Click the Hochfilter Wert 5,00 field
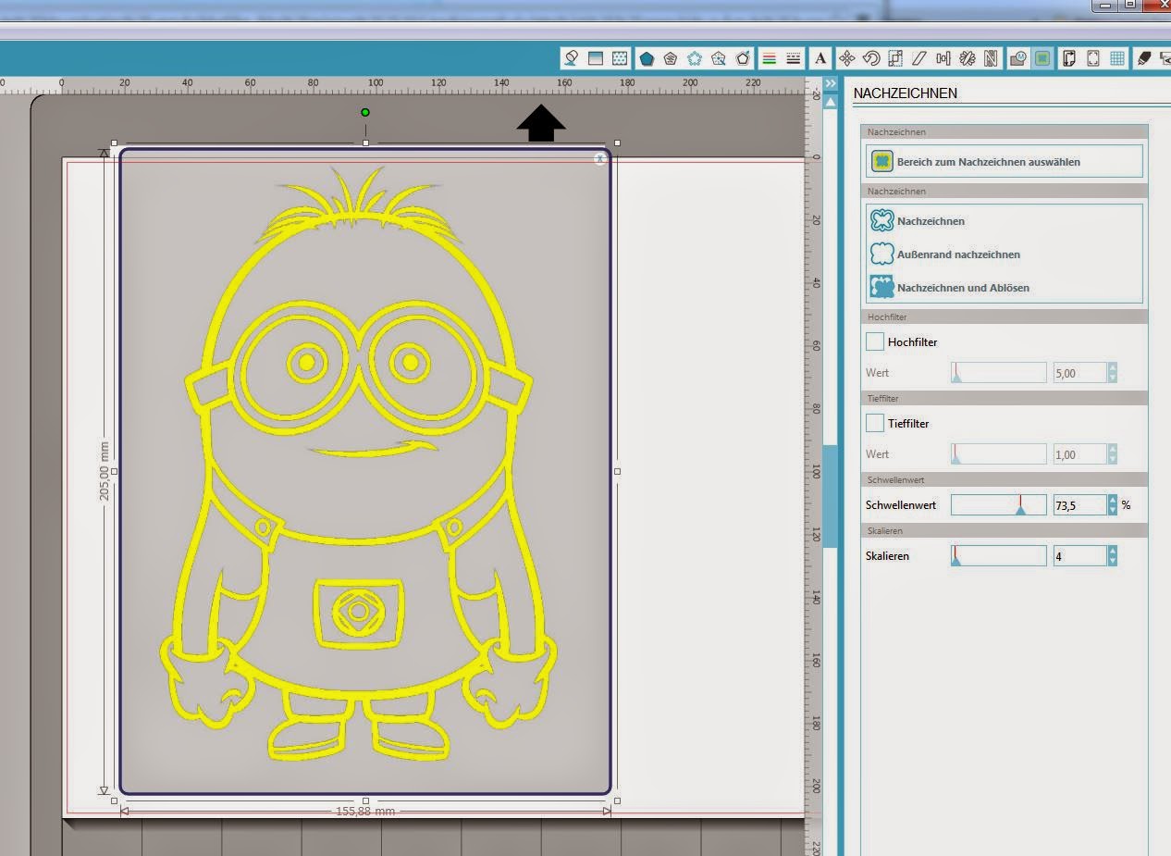The height and width of the screenshot is (856, 1171). click(1079, 373)
